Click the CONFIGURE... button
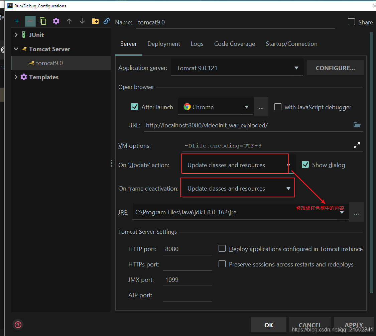This screenshot has height=336, width=376. tap(335, 68)
